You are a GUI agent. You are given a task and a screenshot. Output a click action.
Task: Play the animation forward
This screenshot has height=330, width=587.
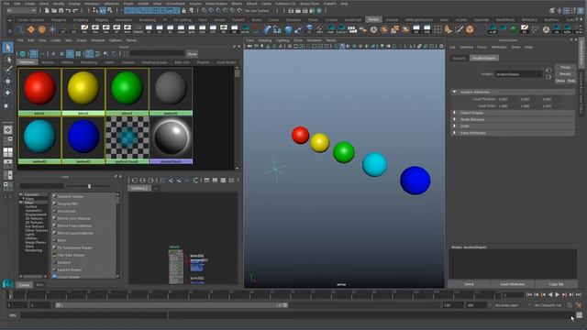click(557, 295)
